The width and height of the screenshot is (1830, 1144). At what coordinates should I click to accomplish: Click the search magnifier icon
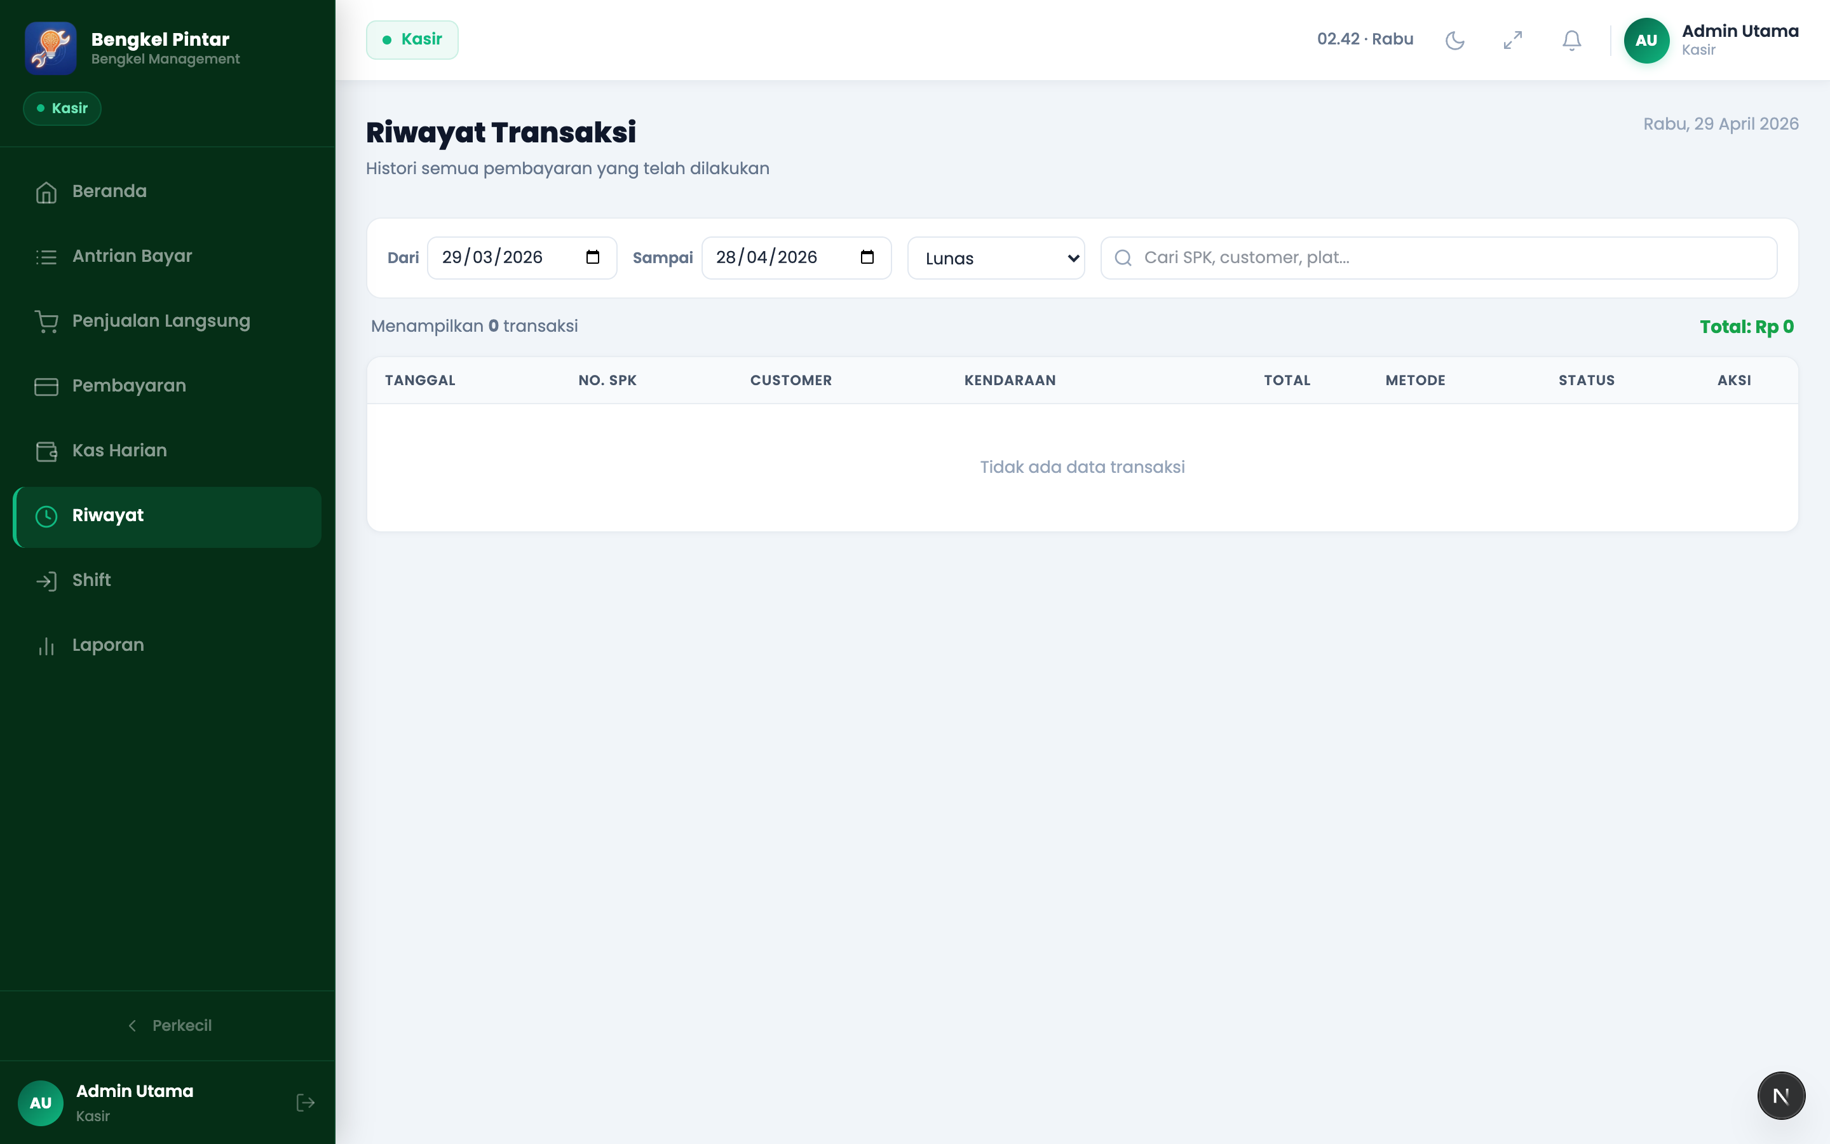[x=1123, y=258]
